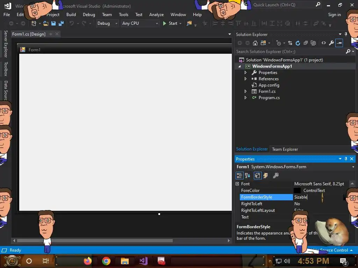
Task: Pin the Form1.cs [Design] tab
Action: point(51,34)
